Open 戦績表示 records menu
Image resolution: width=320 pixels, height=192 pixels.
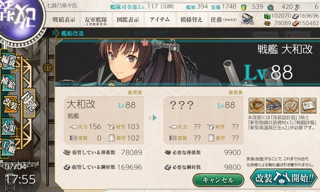click(x=64, y=20)
